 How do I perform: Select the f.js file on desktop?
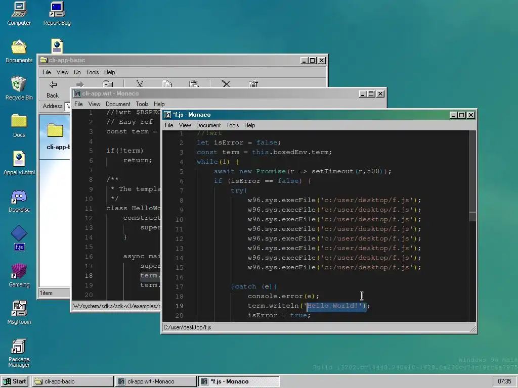pos(19,238)
